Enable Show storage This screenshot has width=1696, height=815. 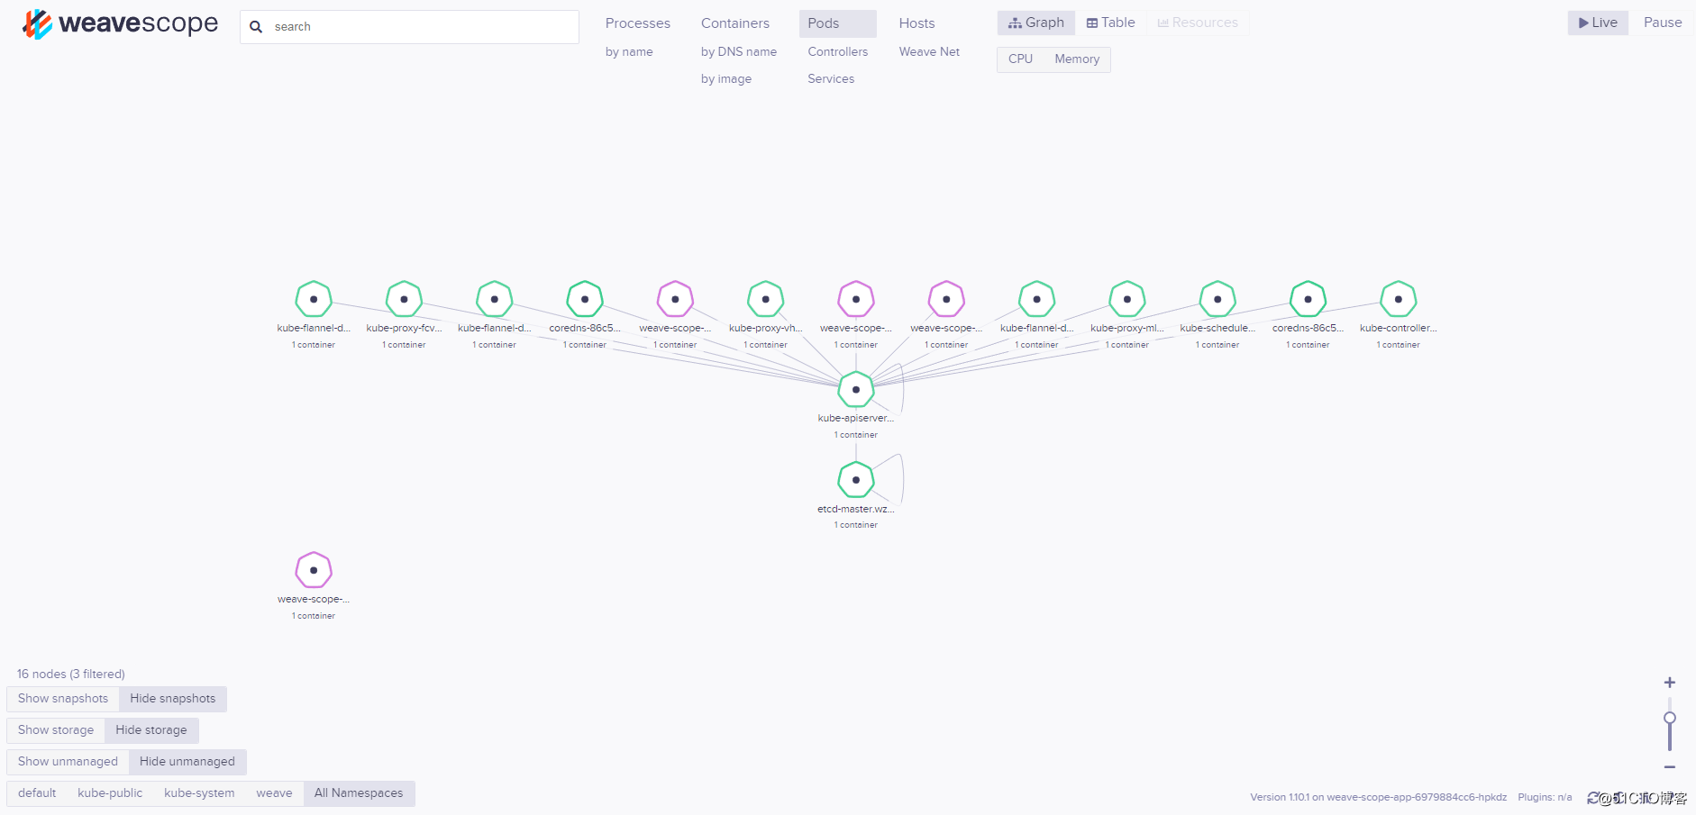pos(56,730)
